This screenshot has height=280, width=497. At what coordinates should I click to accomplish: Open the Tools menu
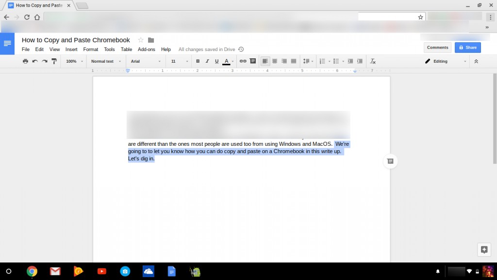pos(109,49)
